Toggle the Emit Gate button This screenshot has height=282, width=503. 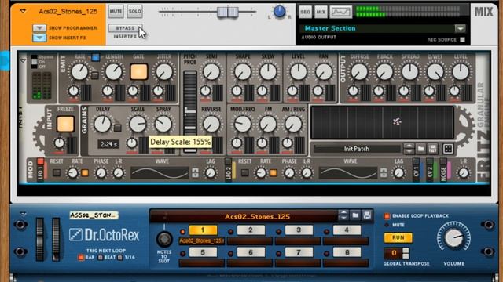(139, 71)
